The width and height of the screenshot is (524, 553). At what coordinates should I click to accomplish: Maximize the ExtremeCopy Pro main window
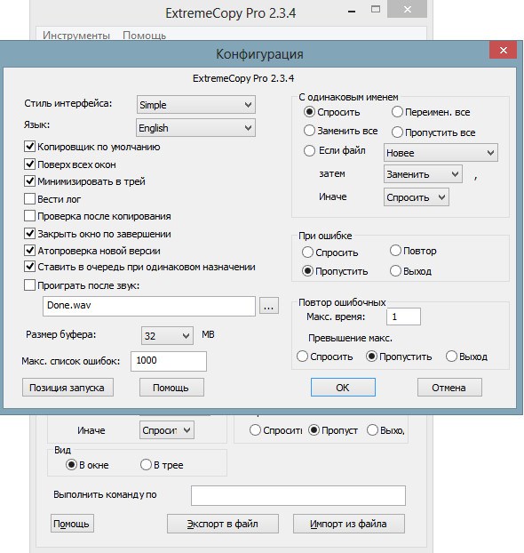click(376, 10)
